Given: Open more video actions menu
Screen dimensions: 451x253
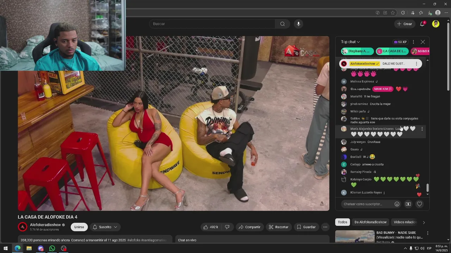Looking at the screenshot, I should pyautogui.click(x=325, y=227).
